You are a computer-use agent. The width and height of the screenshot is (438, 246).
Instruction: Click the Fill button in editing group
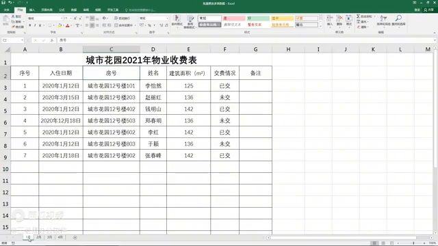pos(363,22)
